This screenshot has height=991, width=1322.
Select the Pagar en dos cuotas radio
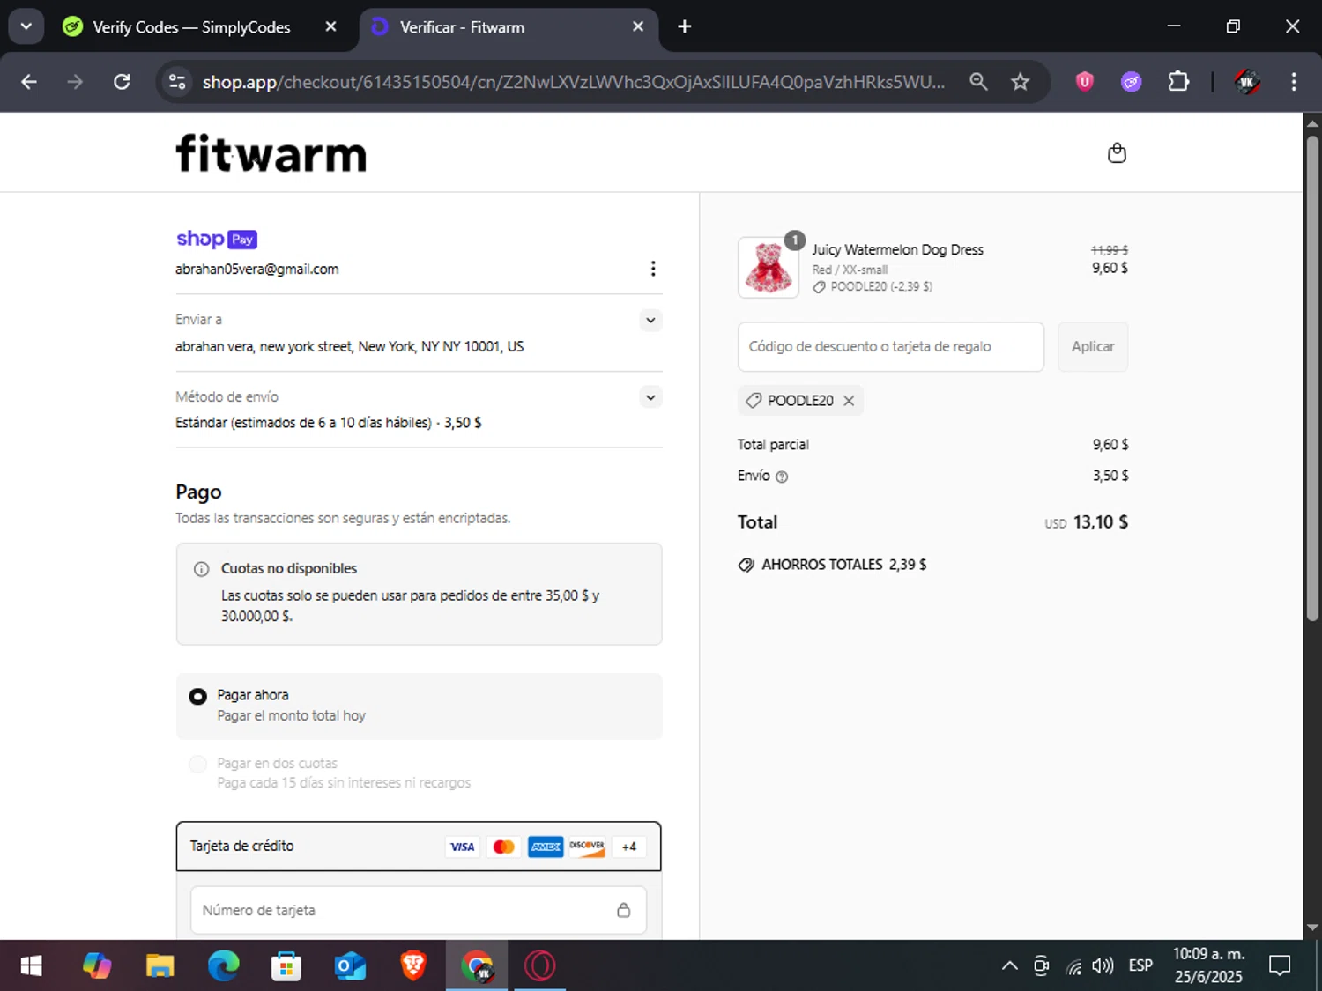tap(198, 764)
